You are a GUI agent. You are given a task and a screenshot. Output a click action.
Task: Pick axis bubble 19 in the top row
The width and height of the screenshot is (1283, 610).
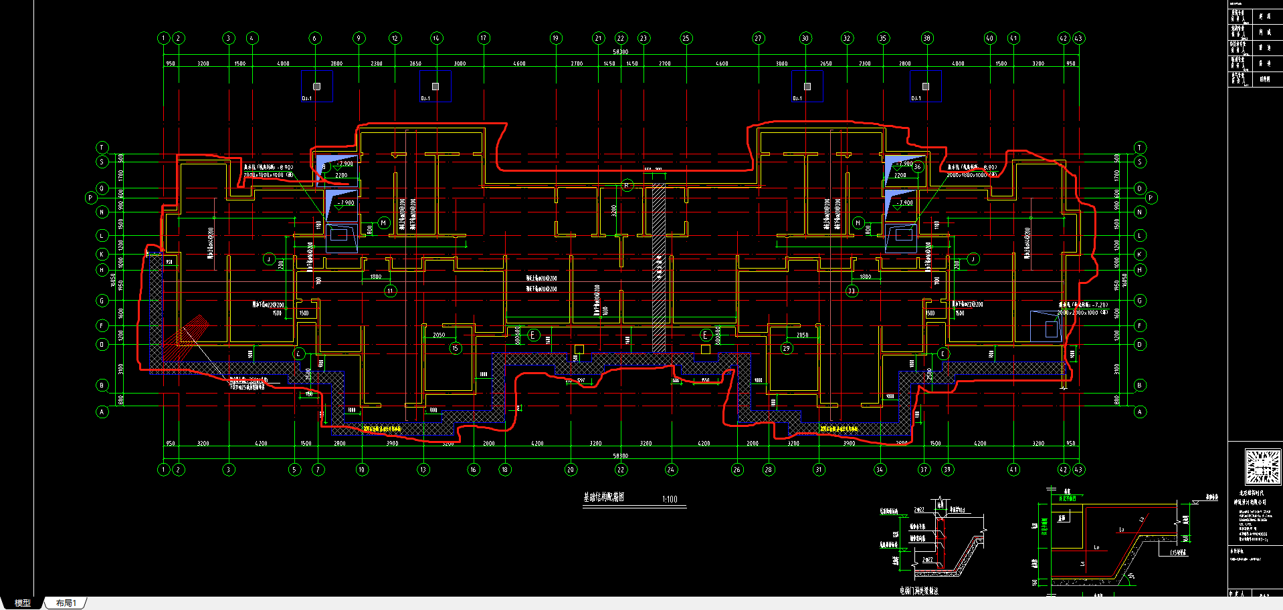[x=556, y=38]
